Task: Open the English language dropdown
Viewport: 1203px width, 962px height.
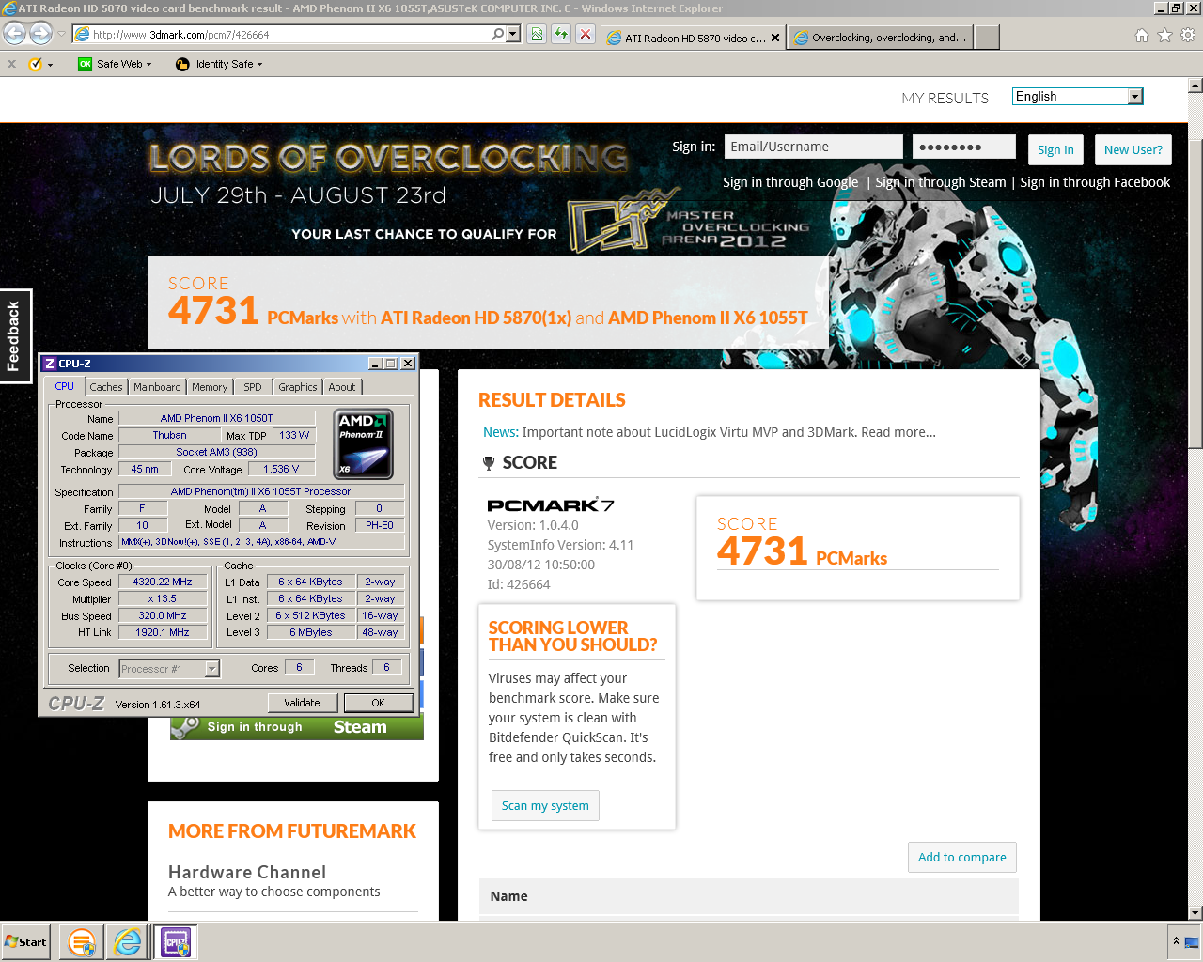Action: [1077, 96]
